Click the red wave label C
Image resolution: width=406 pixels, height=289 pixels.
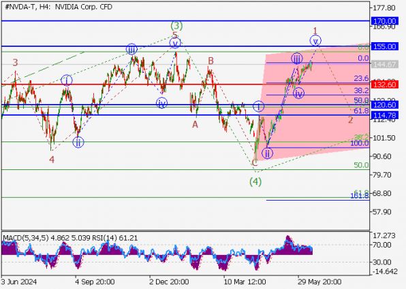pyautogui.click(x=254, y=163)
